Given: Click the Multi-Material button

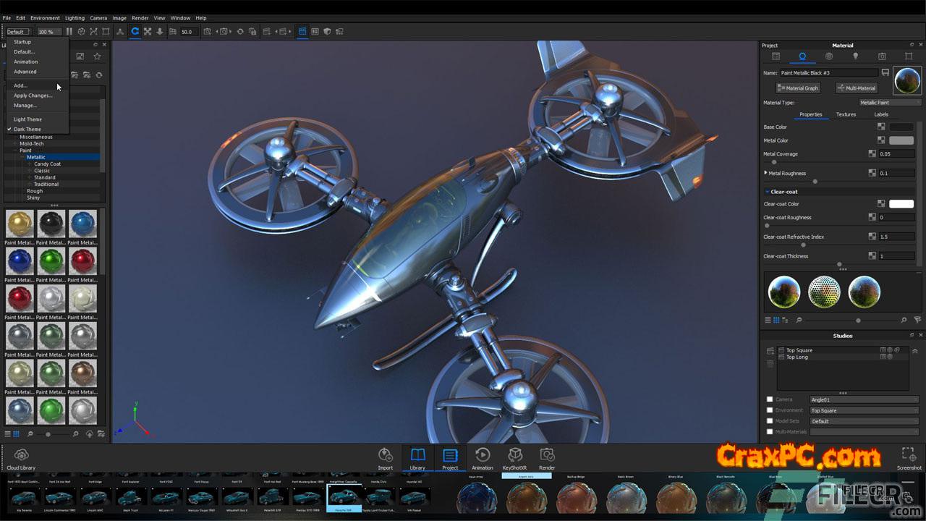Looking at the screenshot, I should 857,88.
